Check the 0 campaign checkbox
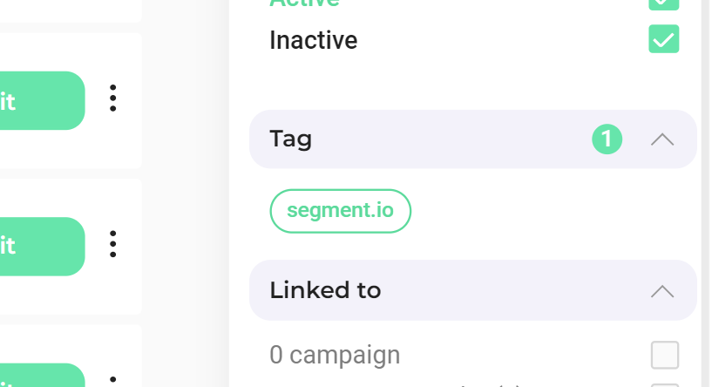Image resolution: width=712 pixels, height=387 pixels. click(664, 355)
